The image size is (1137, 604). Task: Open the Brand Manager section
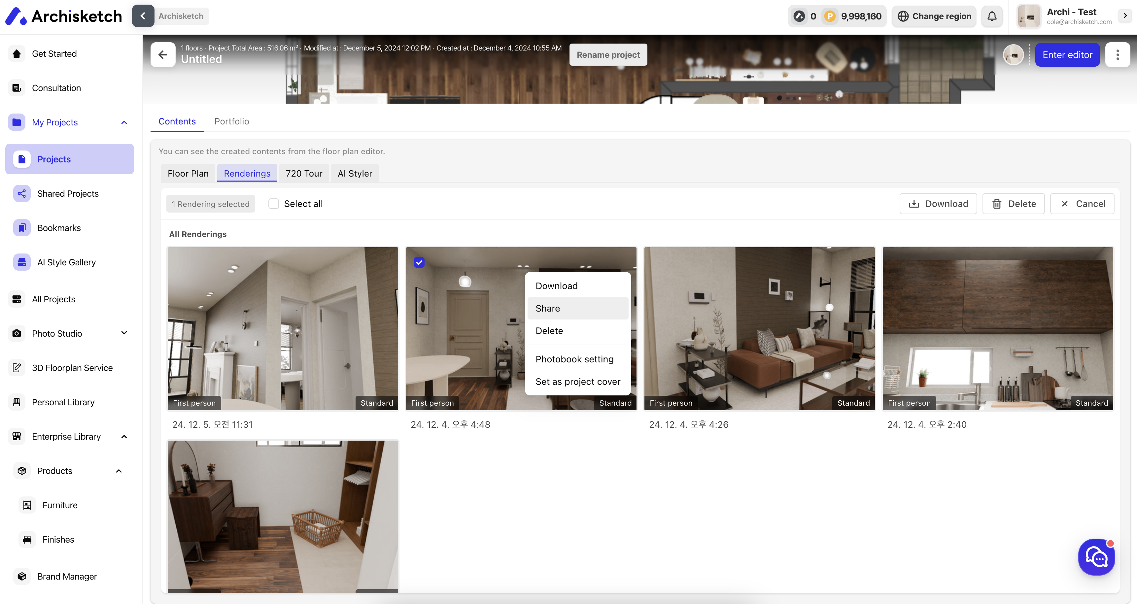coord(67,576)
